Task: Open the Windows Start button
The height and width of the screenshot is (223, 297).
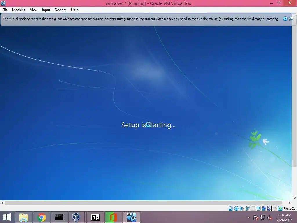Action: point(7,217)
